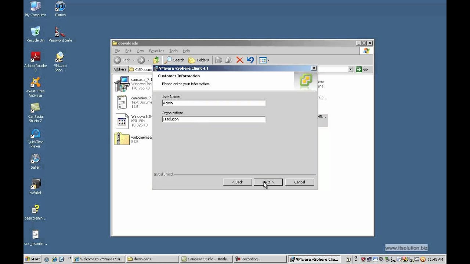Click Search in Explorer toolbar
The width and height of the screenshot is (470, 264).
click(x=175, y=60)
